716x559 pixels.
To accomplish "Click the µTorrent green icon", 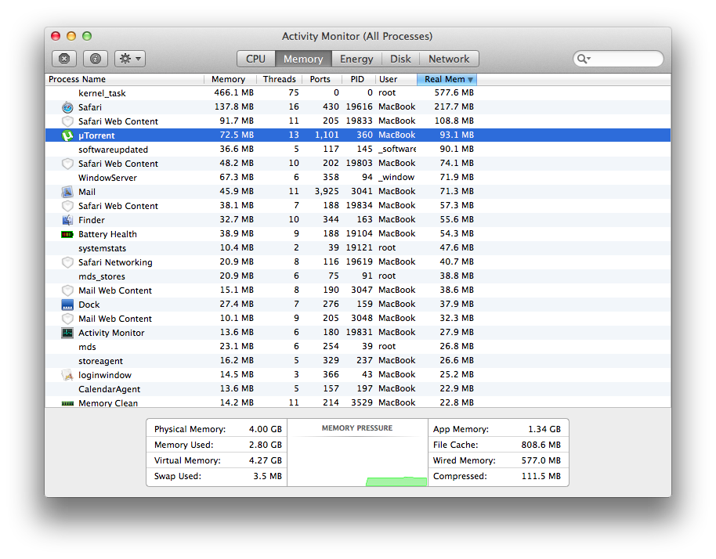I will click(x=67, y=135).
